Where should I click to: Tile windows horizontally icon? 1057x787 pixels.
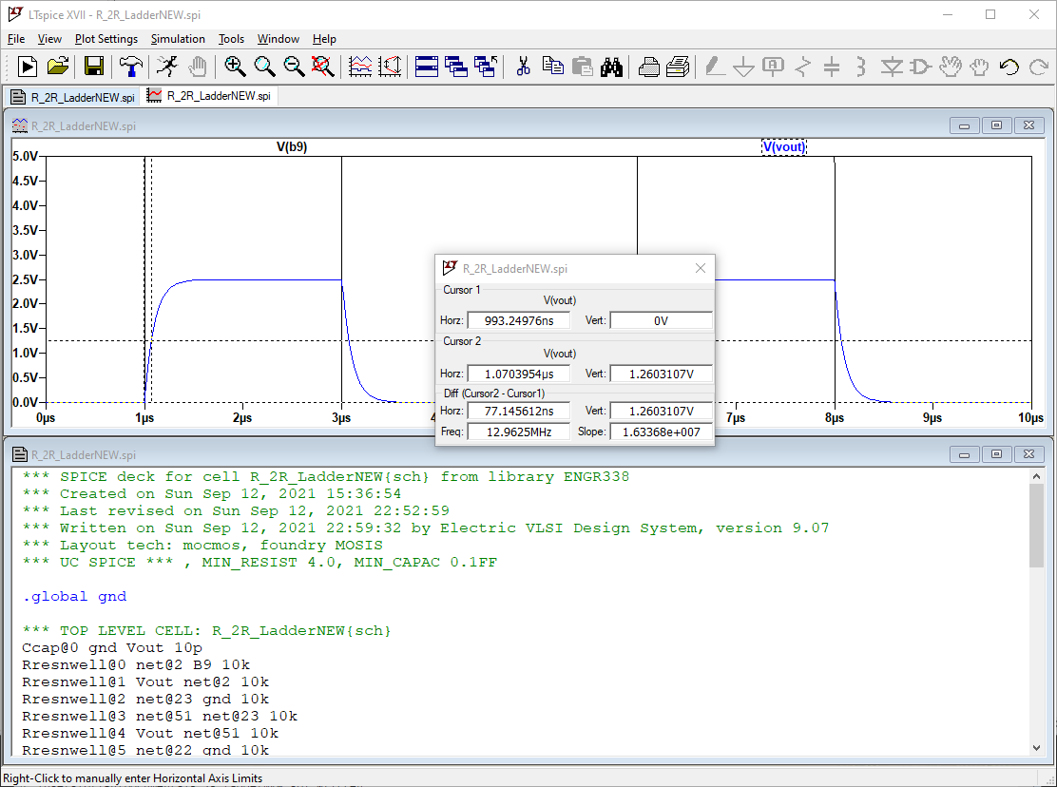coord(427,66)
